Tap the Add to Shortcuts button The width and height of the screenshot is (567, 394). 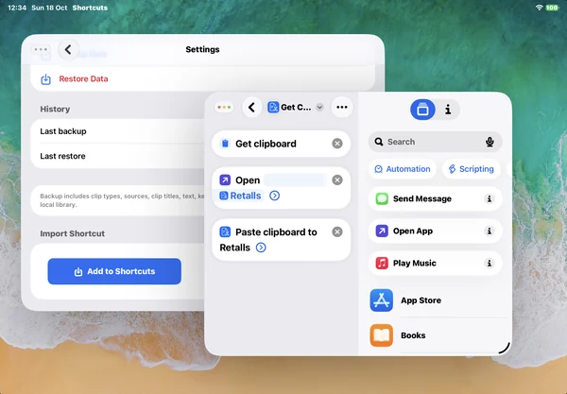[x=114, y=271]
